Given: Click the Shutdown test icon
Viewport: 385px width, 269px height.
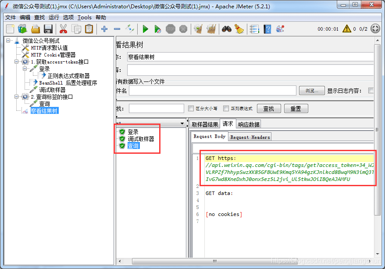Looking at the screenshot, I should tap(183, 29).
